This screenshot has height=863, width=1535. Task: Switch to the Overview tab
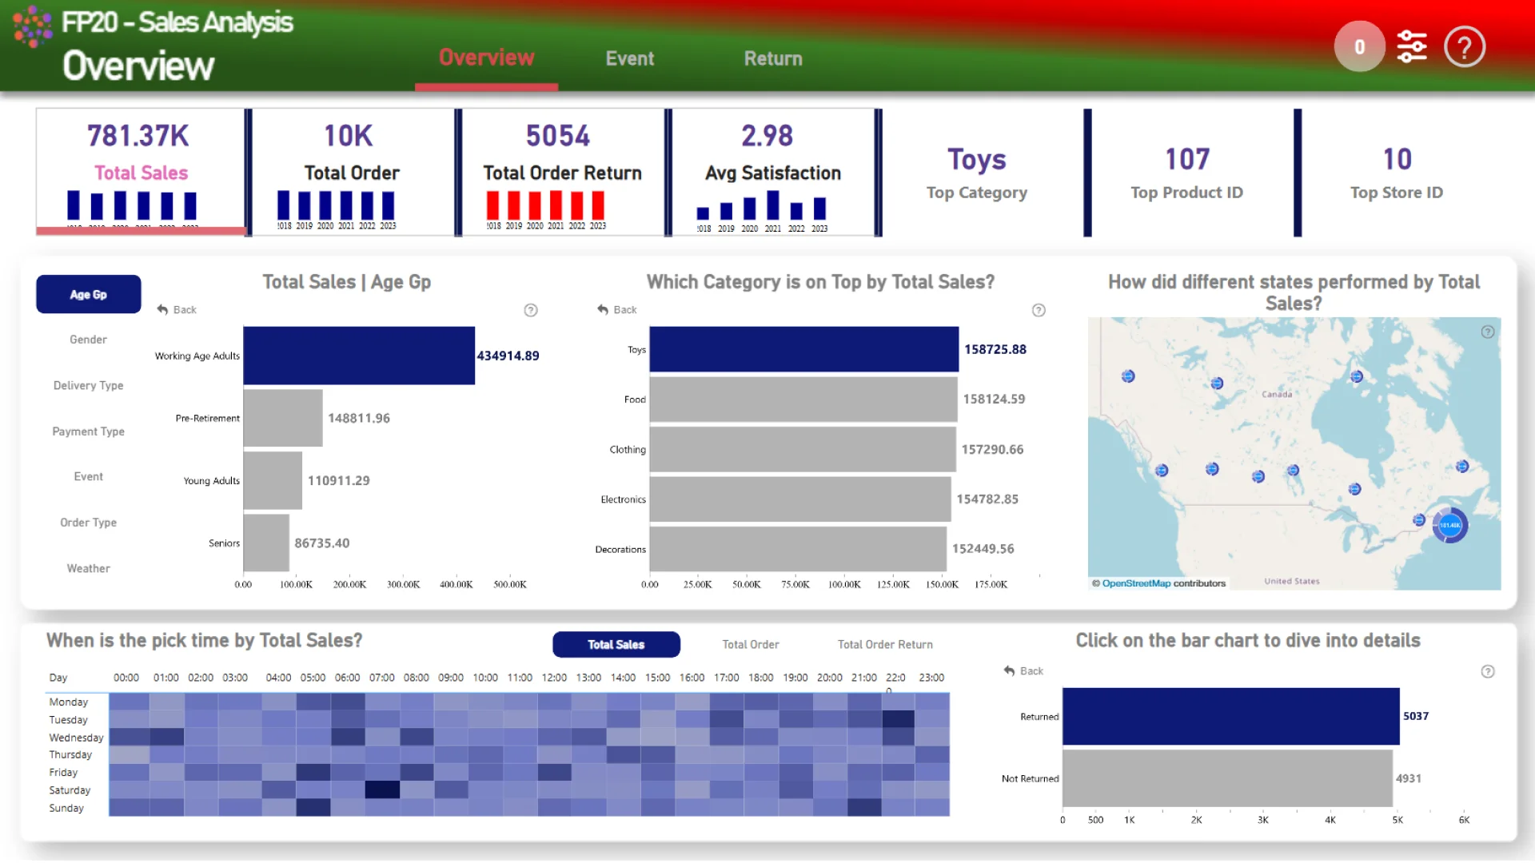(486, 58)
